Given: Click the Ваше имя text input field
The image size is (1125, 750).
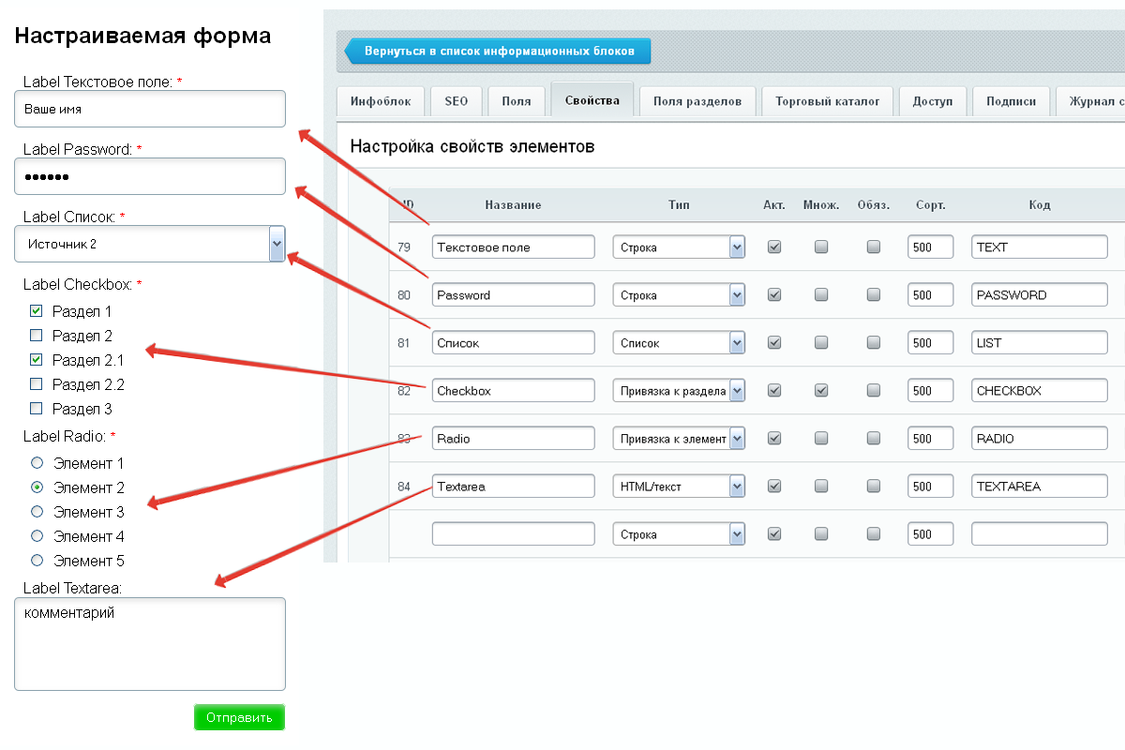Looking at the screenshot, I should (150, 109).
